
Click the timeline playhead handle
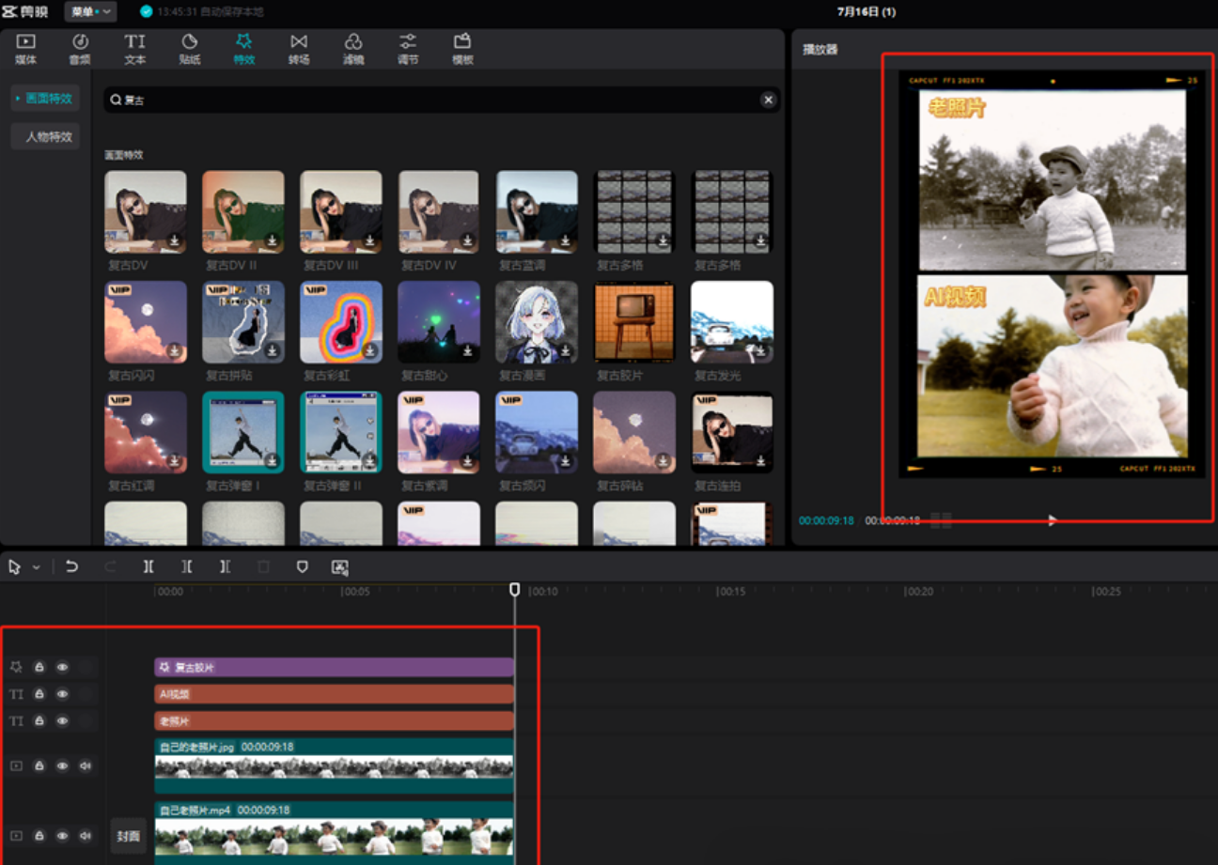tap(514, 589)
